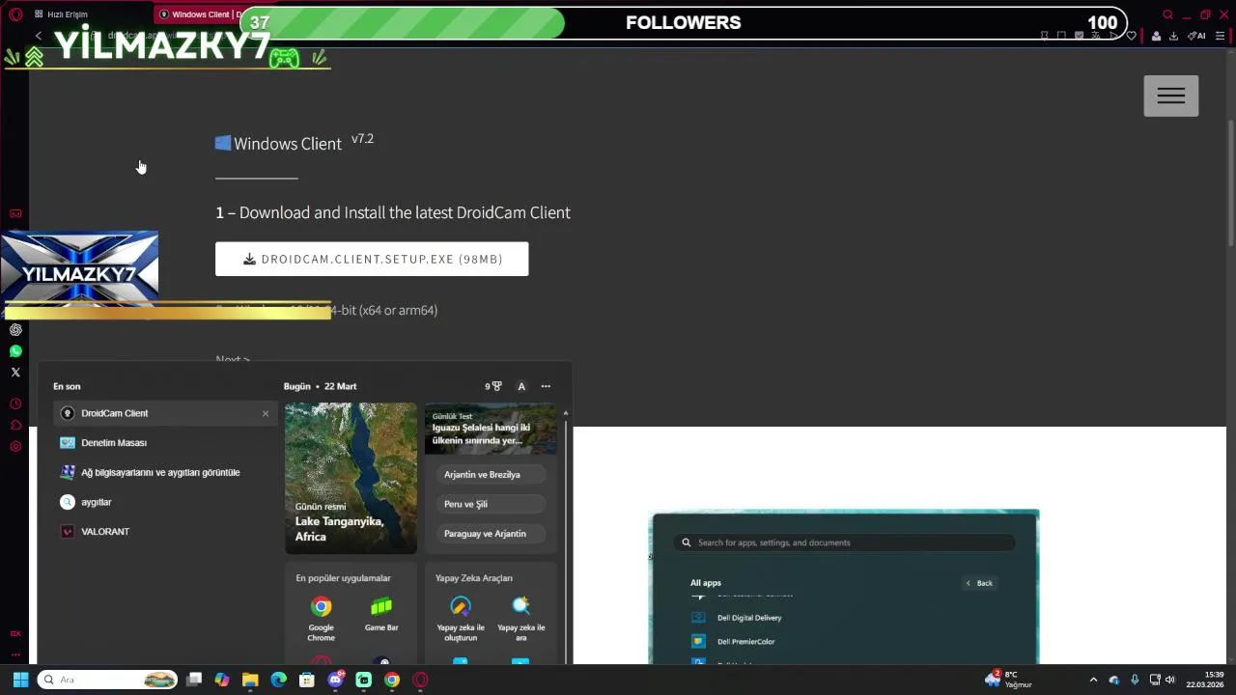Click the 'En popüler uygulamalar' heading
The image size is (1236, 695).
pyautogui.click(x=343, y=578)
